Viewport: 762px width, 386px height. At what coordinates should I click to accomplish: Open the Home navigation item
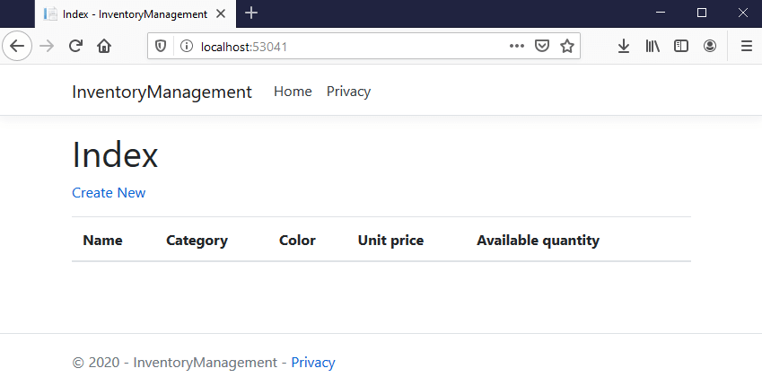pos(293,92)
